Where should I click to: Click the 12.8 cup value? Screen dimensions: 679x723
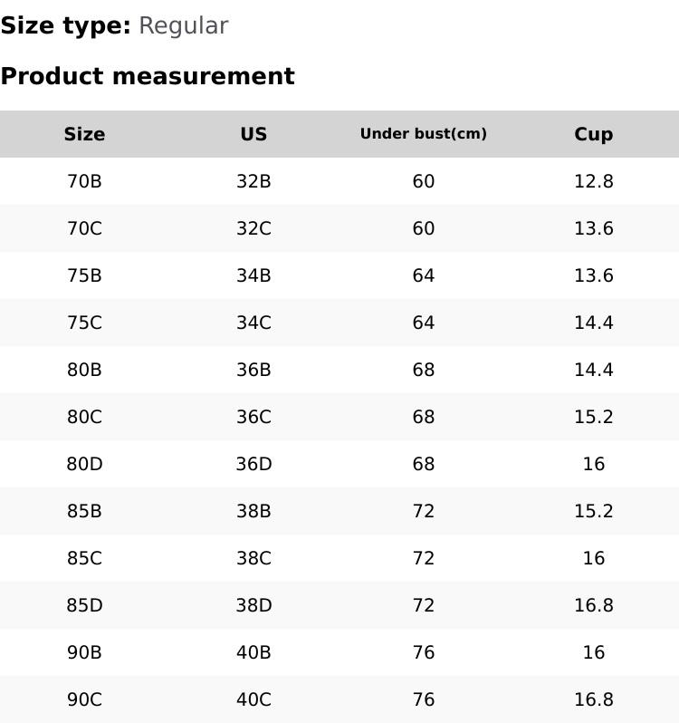point(593,181)
